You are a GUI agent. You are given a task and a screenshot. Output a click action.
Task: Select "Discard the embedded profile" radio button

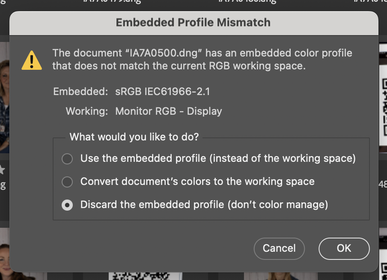pos(67,205)
